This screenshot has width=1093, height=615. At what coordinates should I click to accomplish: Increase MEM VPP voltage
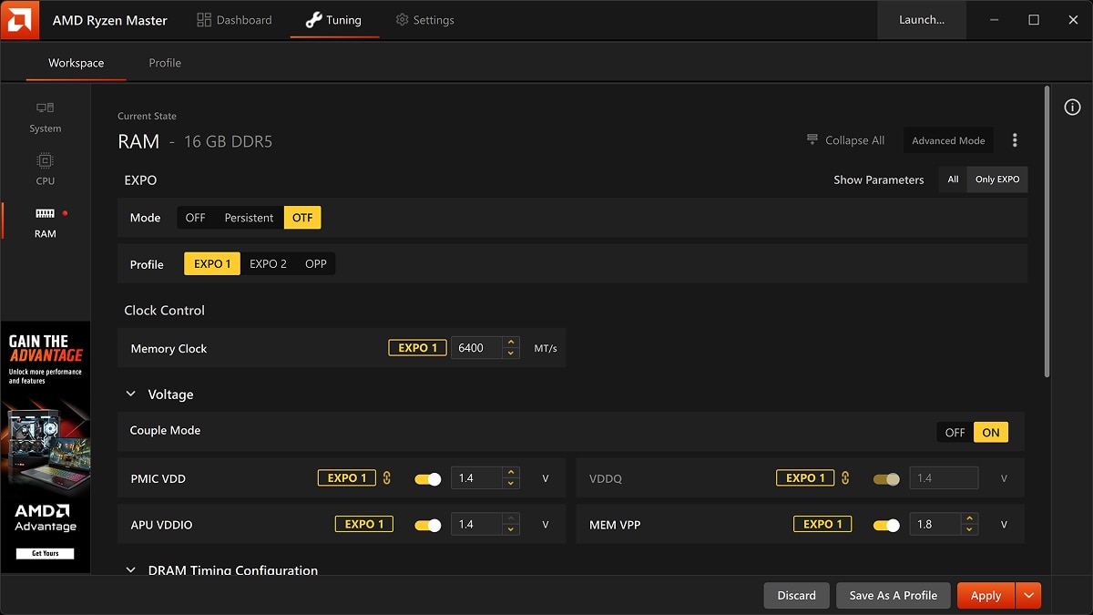(x=969, y=519)
